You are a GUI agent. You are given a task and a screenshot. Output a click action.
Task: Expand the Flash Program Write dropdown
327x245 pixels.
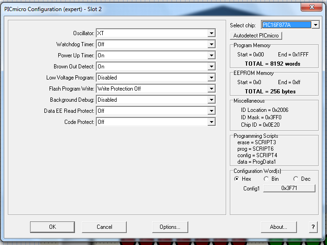click(156, 89)
